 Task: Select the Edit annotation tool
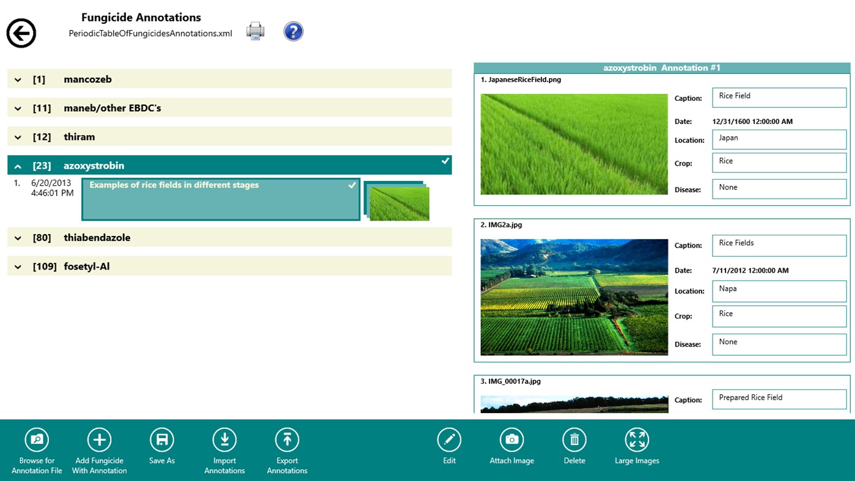[x=449, y=439]
